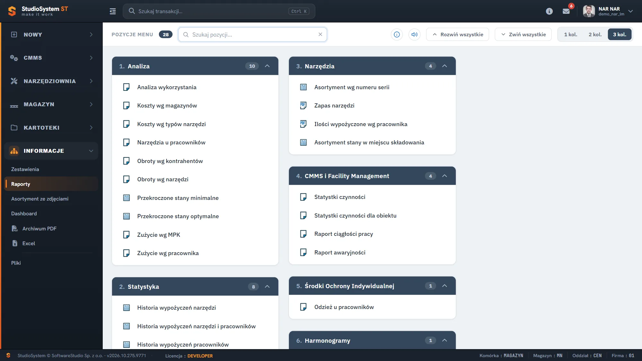Viewport: 642px width, 361px height.
Task: Collapse the CMMS i Facility Management section
Action: coord(445,176)
